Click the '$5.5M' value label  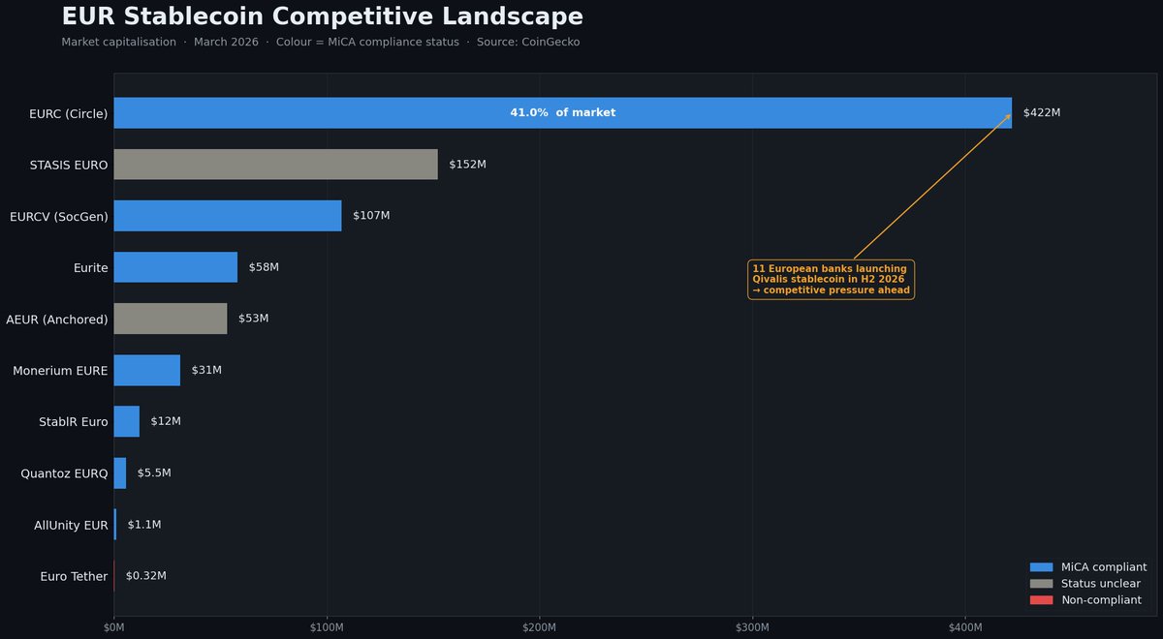click(x=154, y=473)
